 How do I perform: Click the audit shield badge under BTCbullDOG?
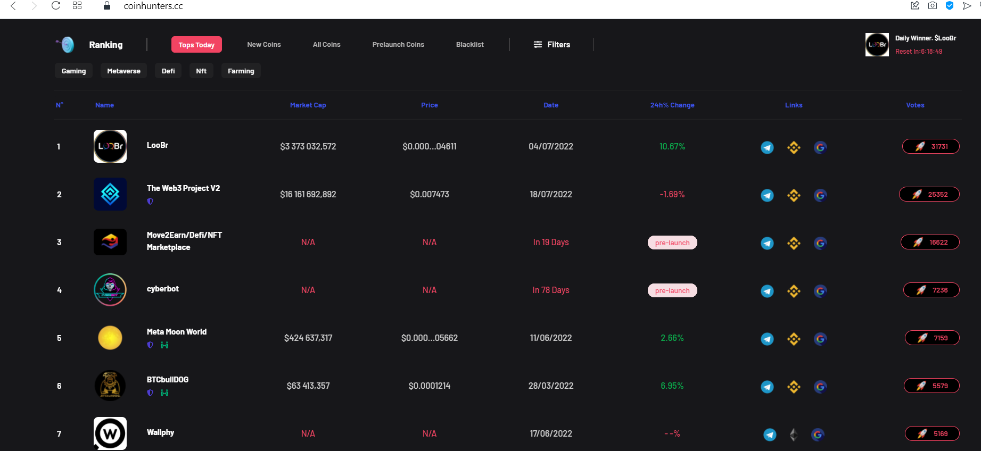[x=150, y=393]
